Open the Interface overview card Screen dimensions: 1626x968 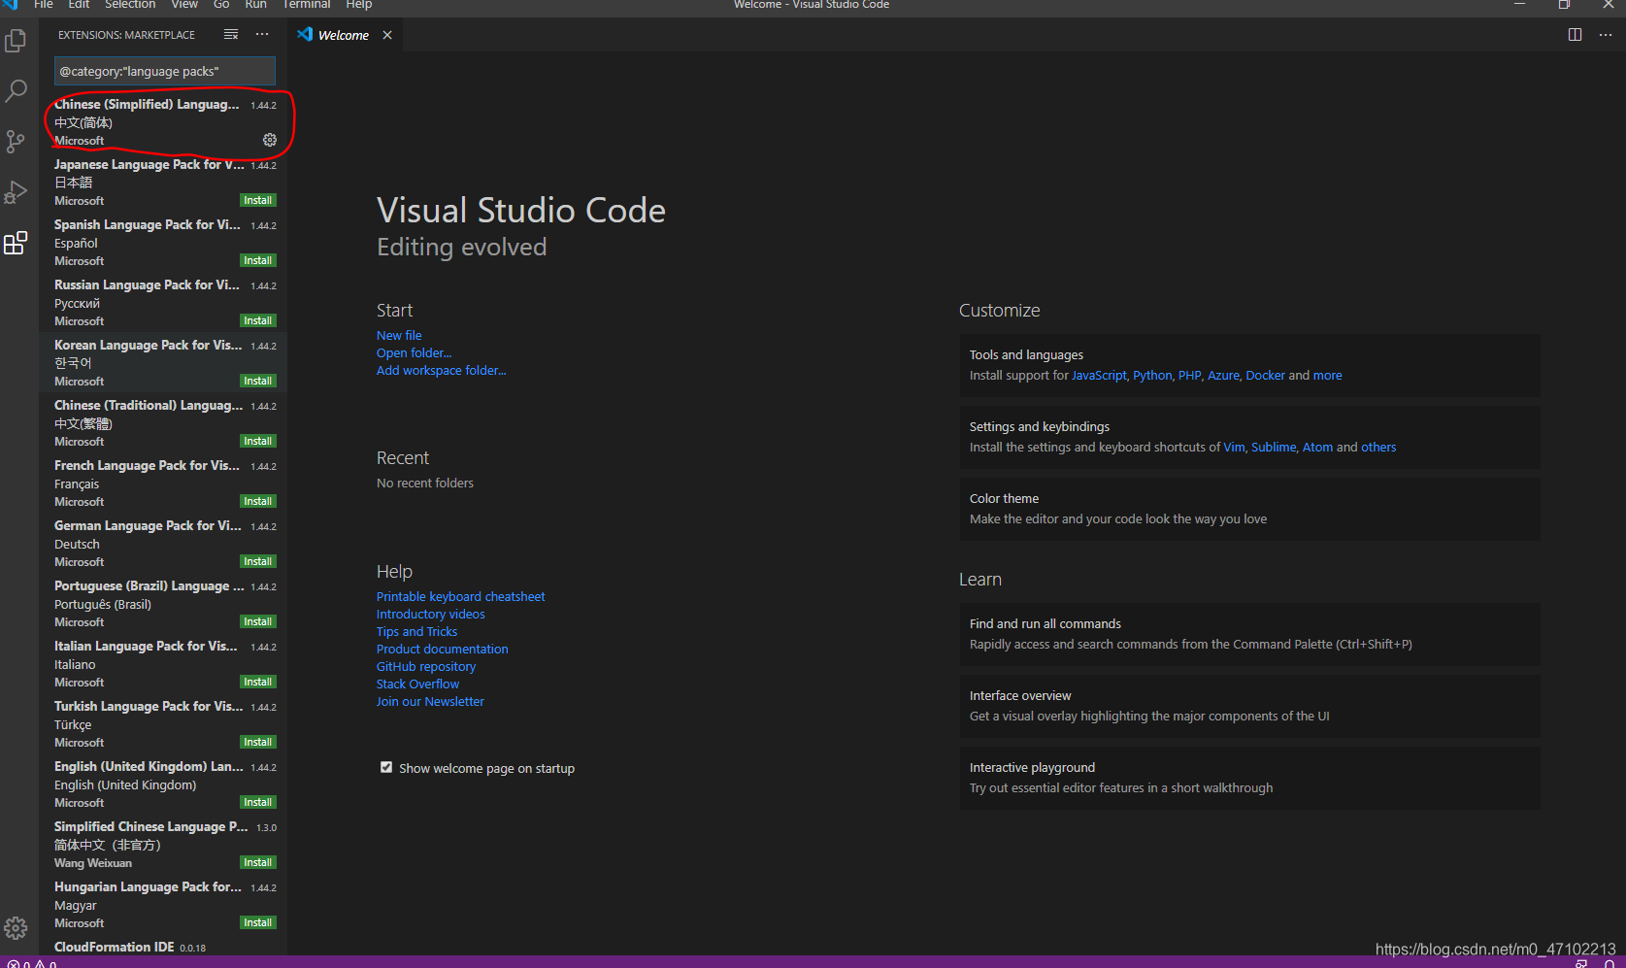point(1249,706)
